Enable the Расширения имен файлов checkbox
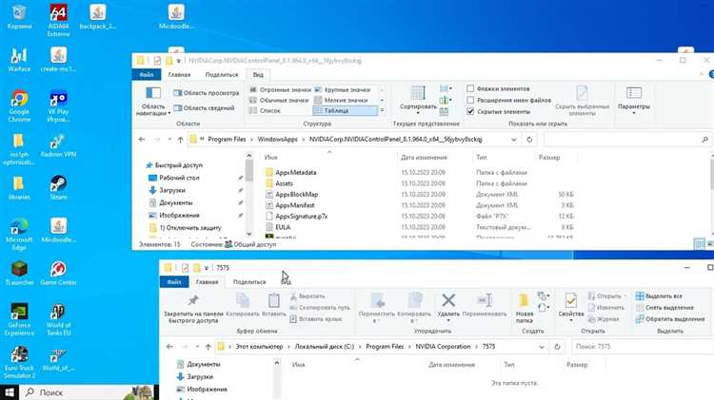The width and height of the screenshot is (714, 400). (470, 100)
